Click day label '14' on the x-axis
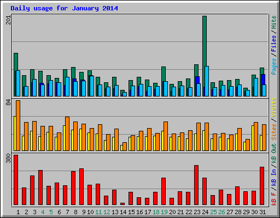Image resolution: width=280 pixels, height=218 pixels. coord(123,212)
